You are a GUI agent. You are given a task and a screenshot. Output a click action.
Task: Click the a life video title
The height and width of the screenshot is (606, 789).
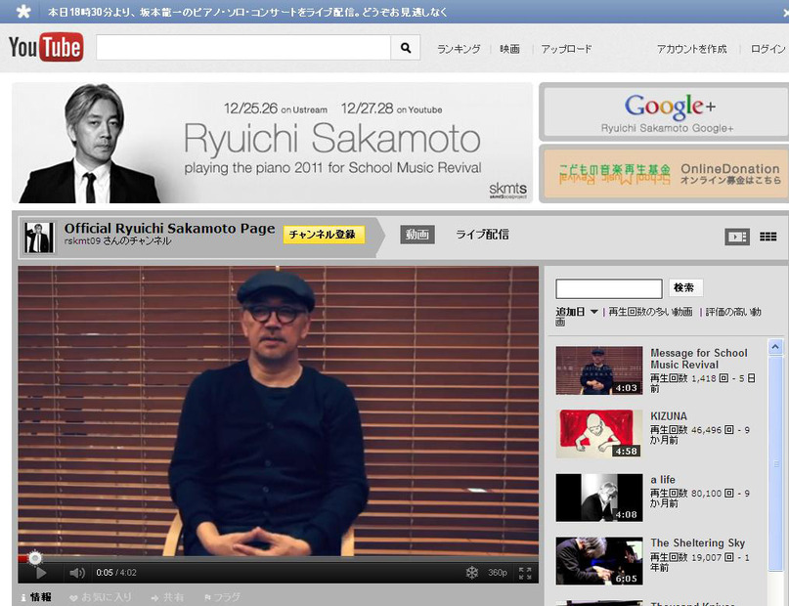pyautogui.click(x=663, y=480)
